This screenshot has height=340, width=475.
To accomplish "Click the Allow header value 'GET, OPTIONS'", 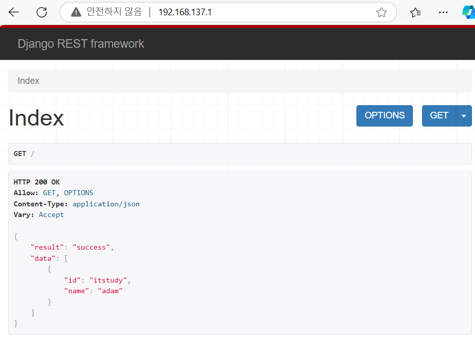I will [x=68, y=193].
